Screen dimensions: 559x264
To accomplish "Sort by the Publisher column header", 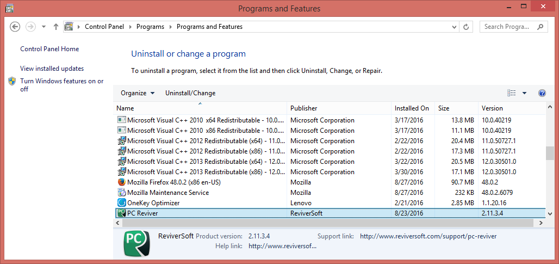I will pyautogui.click(x=339, y=108).
